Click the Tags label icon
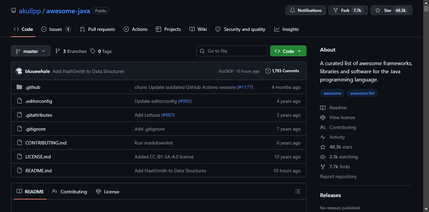 93,51
